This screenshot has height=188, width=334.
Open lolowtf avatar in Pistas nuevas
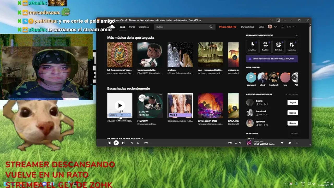click(263, 78)
